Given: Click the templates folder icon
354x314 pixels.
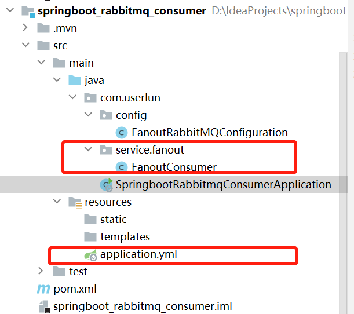Looking at the screenshot, I should 90,236.
